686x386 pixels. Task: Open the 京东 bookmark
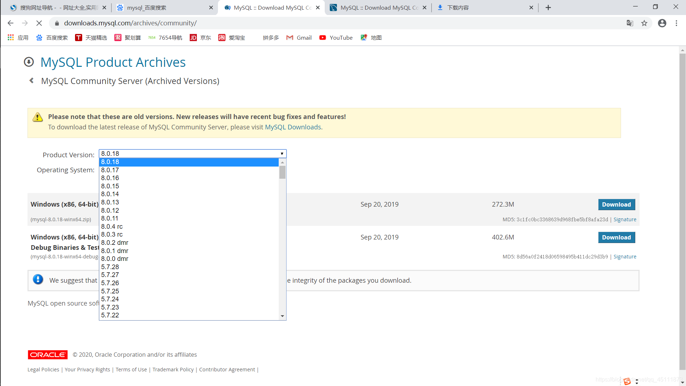(200, 38)
